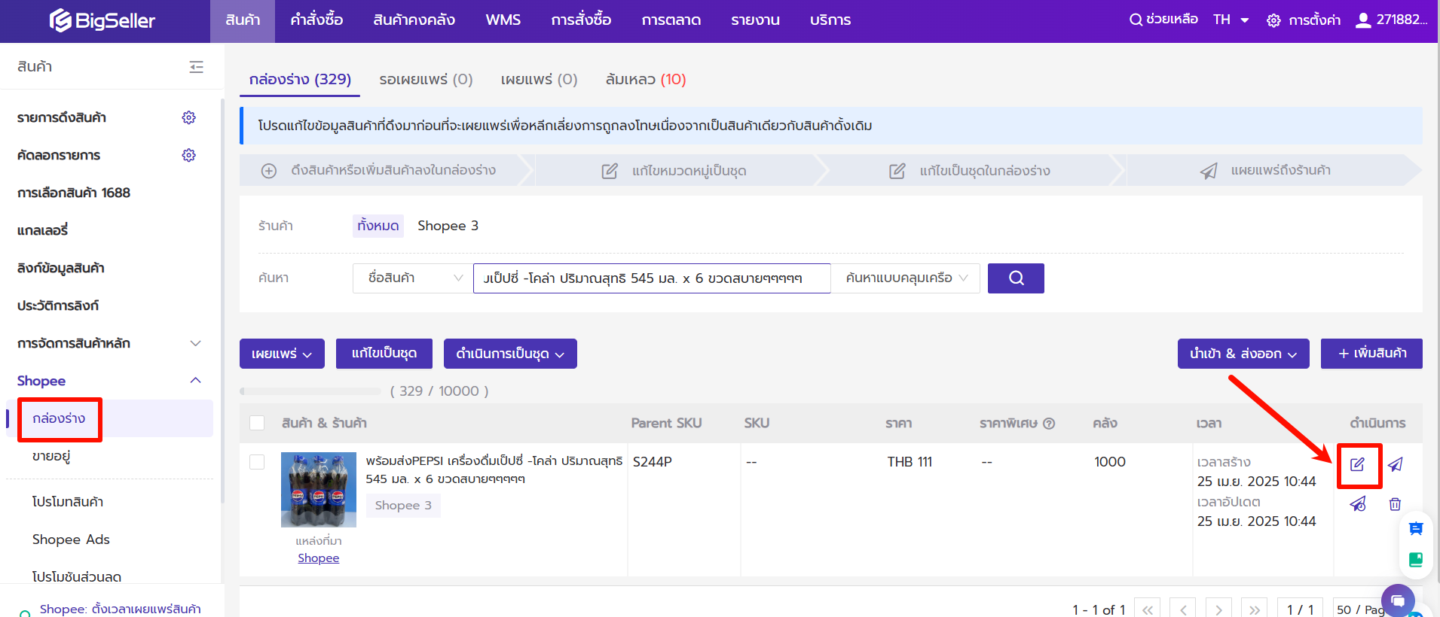Viewport: 1440px width, 617px height.
Task: Click paper-plane icon beside เผยแพร่ถึงร้านค้า step
Action: [x=1209, y=171]
